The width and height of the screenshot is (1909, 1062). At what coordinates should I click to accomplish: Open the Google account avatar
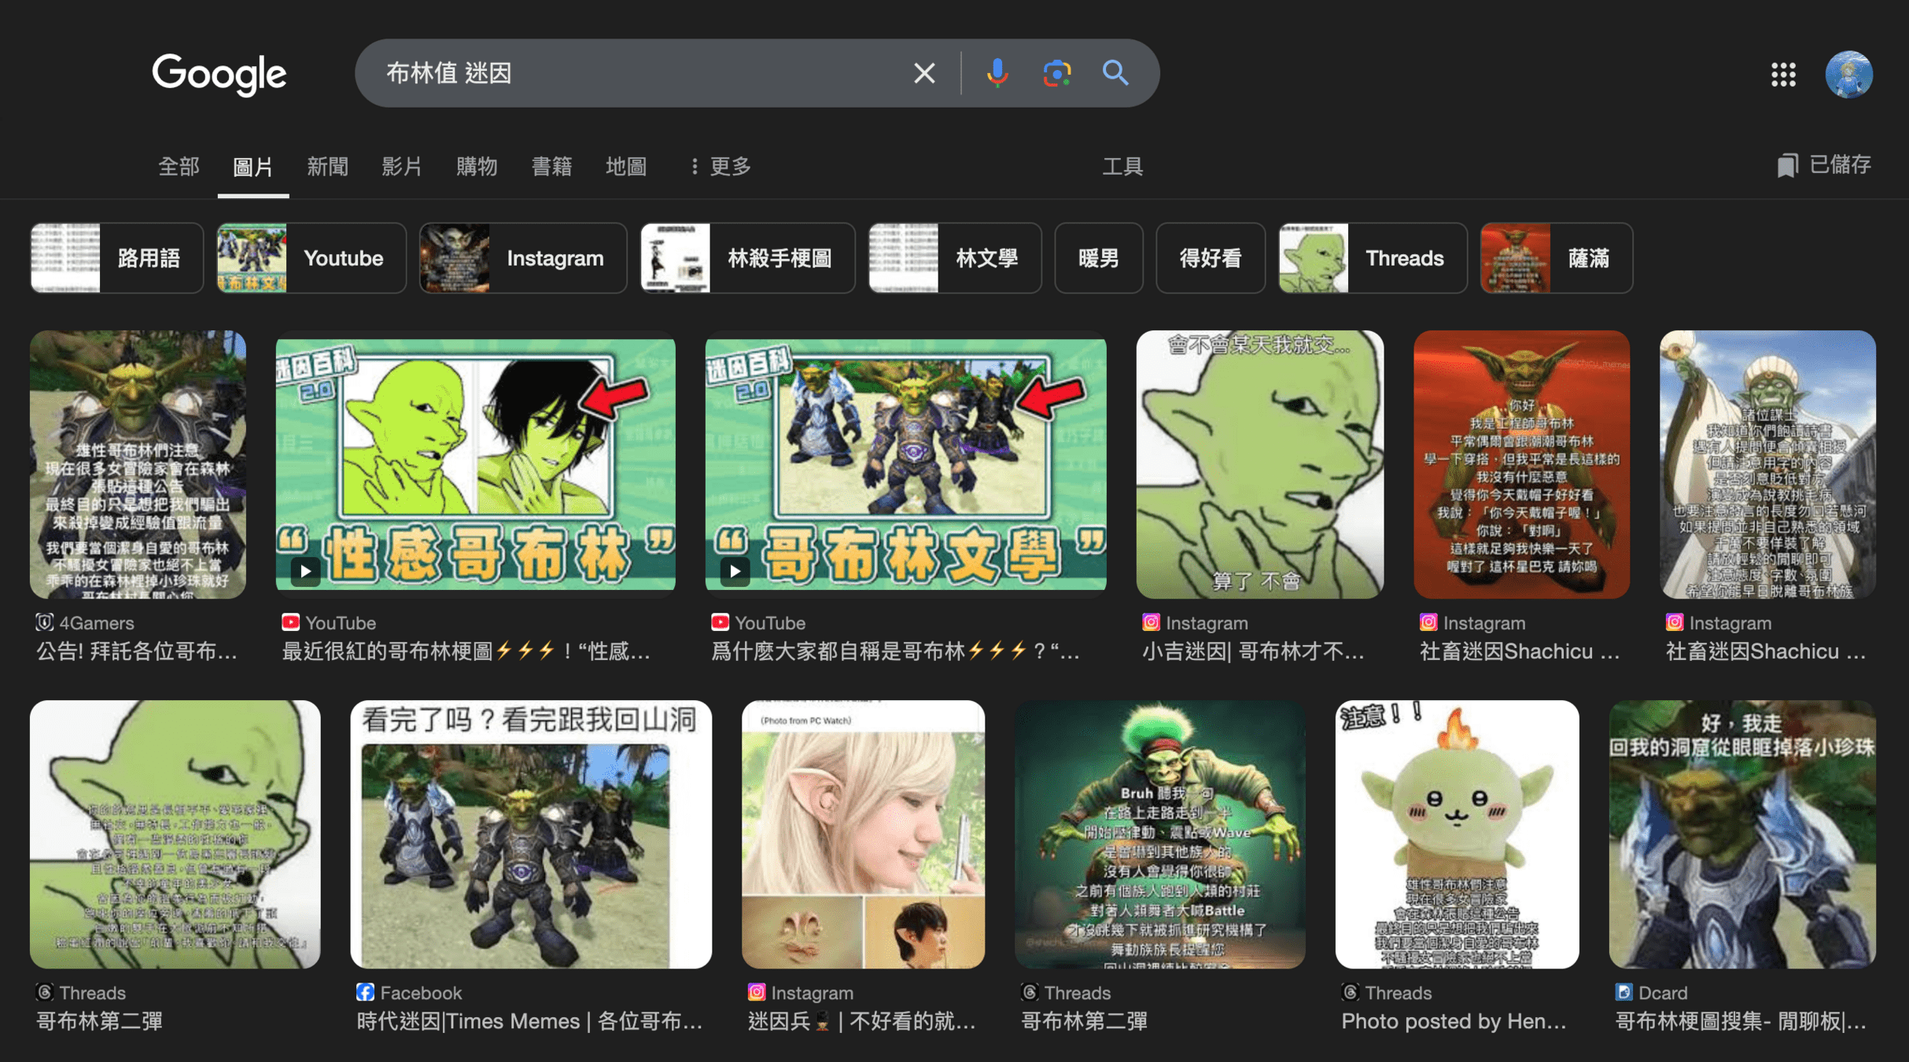click(x=1848, y=75)
